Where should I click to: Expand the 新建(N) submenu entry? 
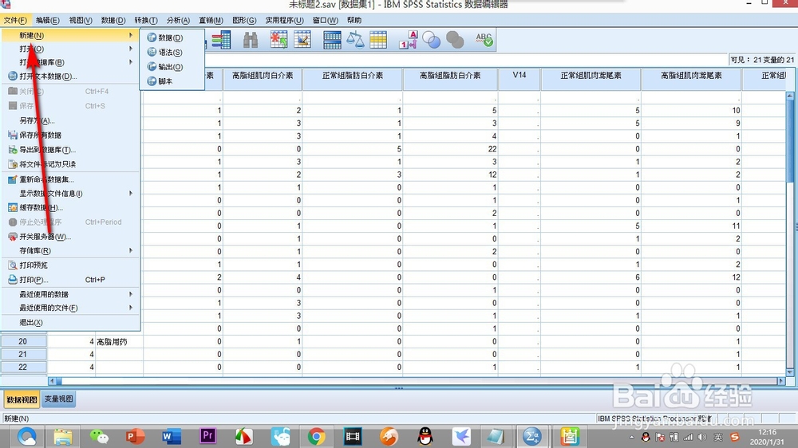71,35
